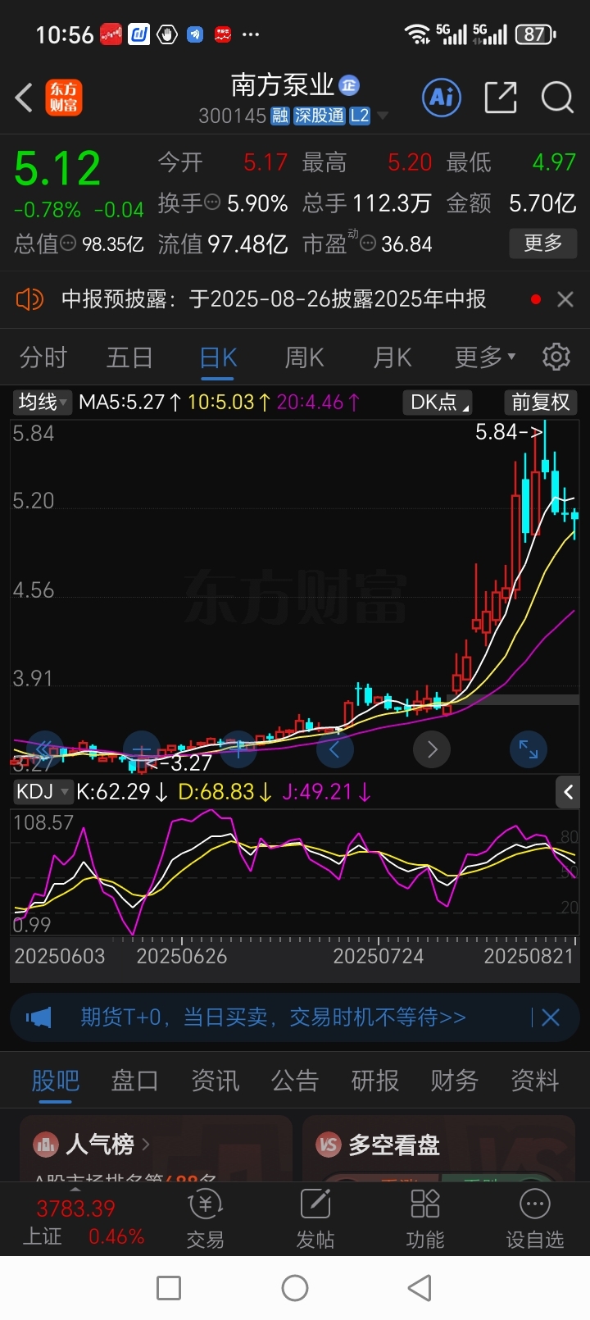This screenshot has width=590, height=1320.
Task: Open the 盘口 tab
Action: 135,1081
